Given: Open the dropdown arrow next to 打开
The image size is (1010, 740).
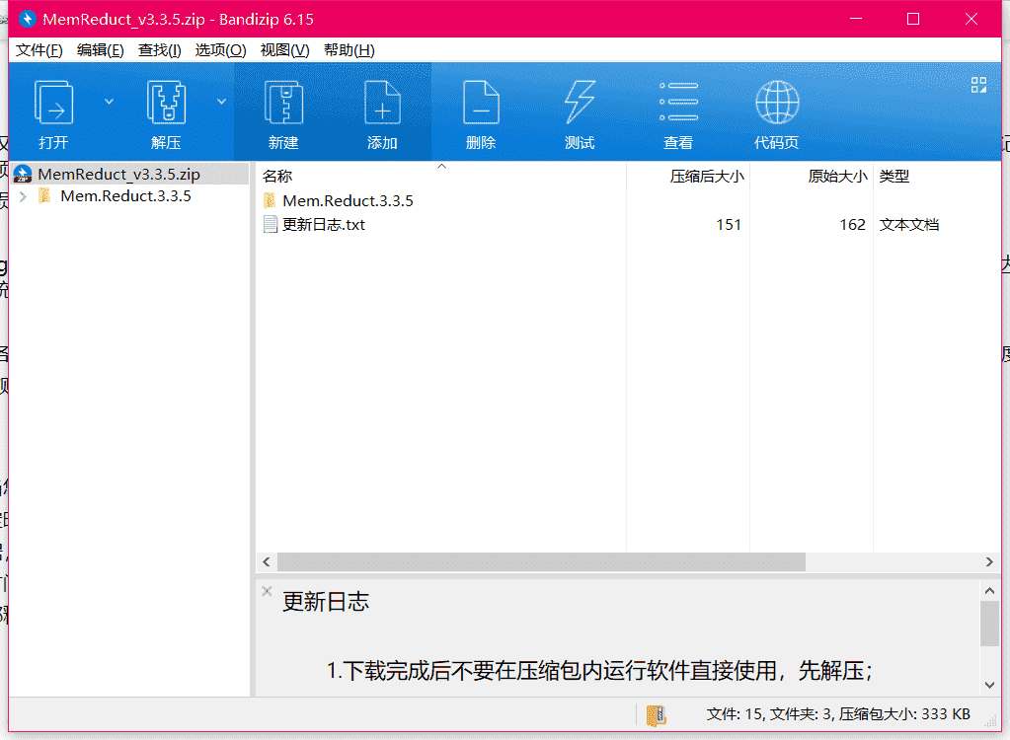Looking at the screenshot, I should tap(109, 101).
